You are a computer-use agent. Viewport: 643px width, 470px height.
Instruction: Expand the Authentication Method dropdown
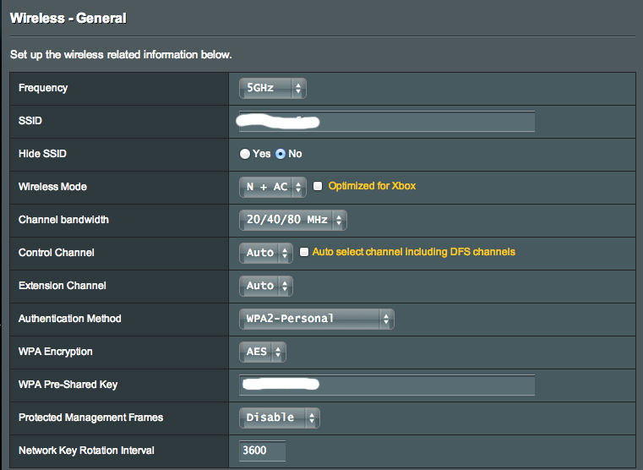tap(316, 319)
